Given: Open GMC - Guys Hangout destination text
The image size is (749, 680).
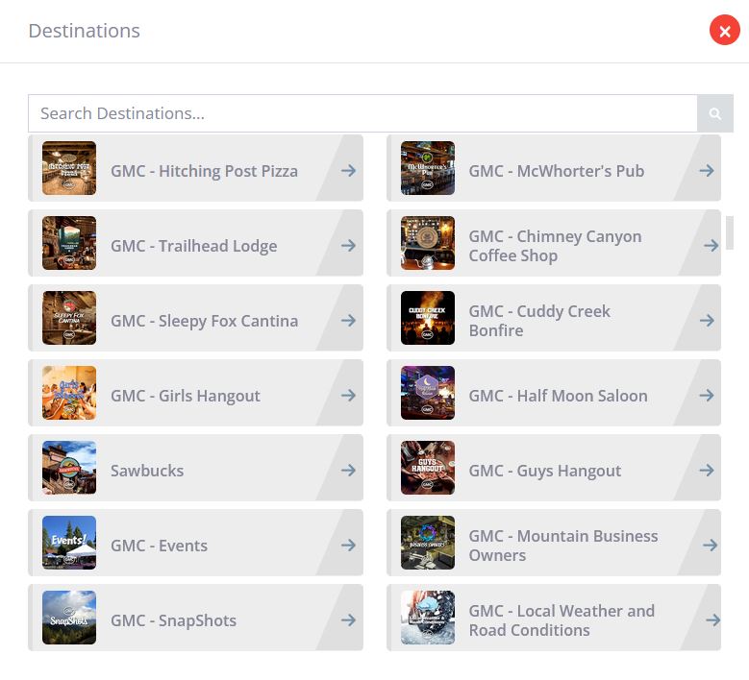Looking at the screenshot, I should (544, 471).
